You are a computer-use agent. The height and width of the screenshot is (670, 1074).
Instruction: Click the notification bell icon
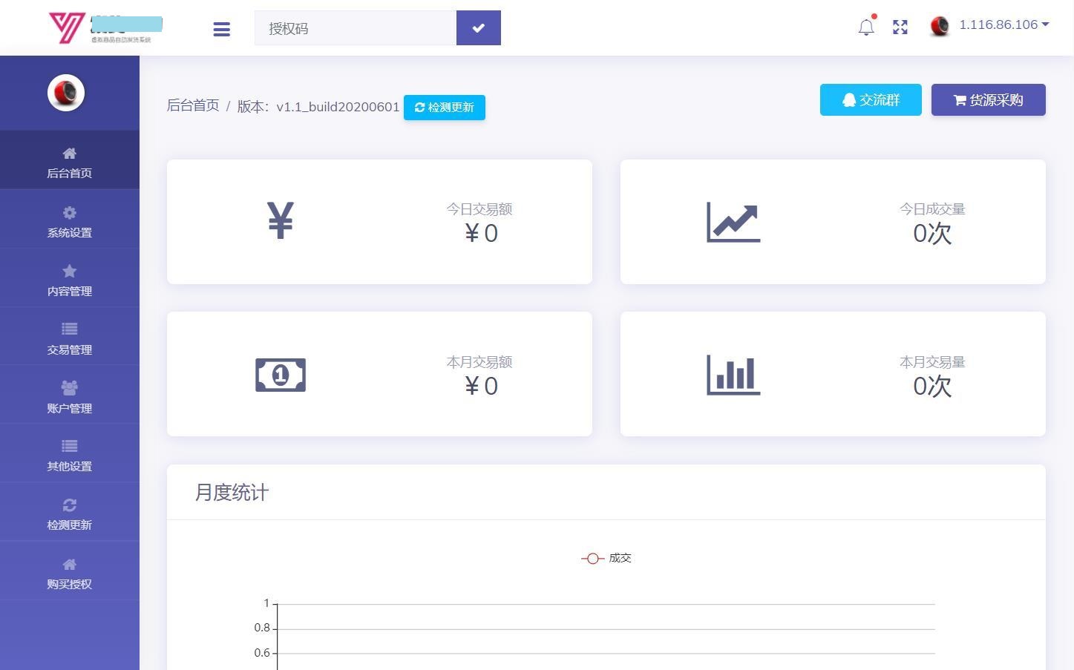coord(865,27)
